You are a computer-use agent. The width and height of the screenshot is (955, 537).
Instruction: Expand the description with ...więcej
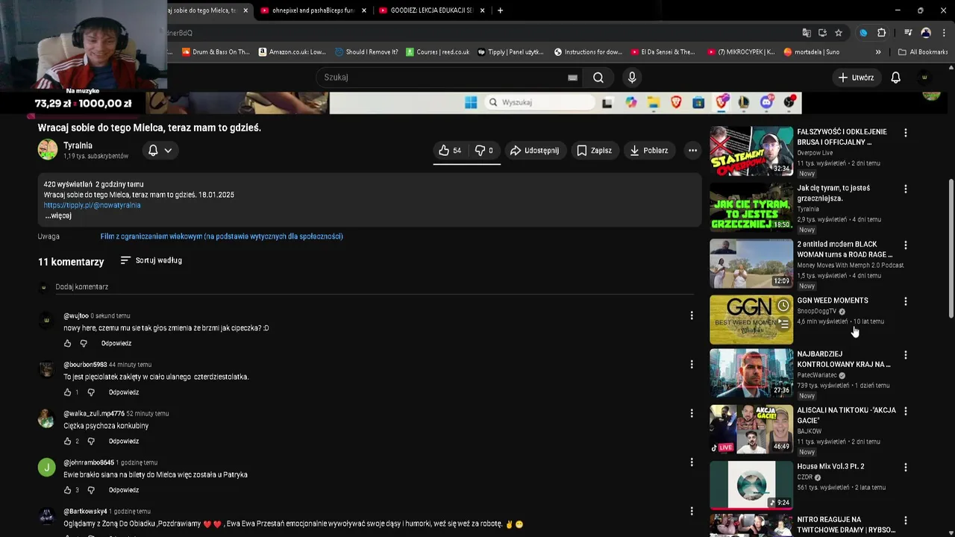[58, 216]
